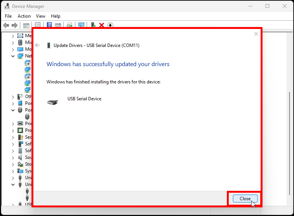Select the gray tower Software devices icon
Image resolution: width=294 pixels, height=216 pixels.
click(20, 151)
